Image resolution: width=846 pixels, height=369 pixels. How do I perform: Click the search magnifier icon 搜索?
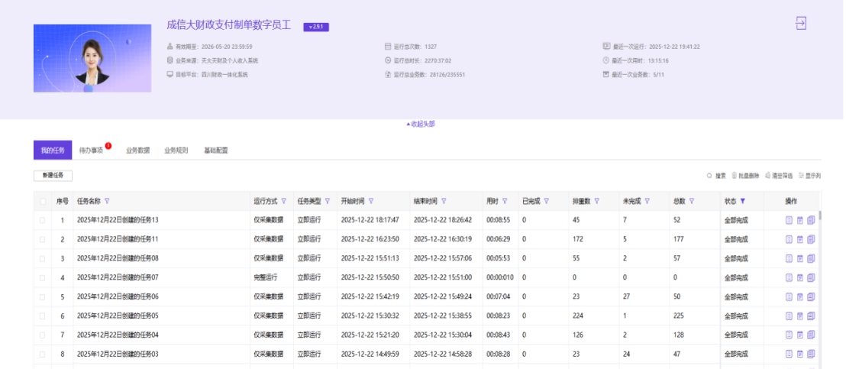click(x=709, y=176)
